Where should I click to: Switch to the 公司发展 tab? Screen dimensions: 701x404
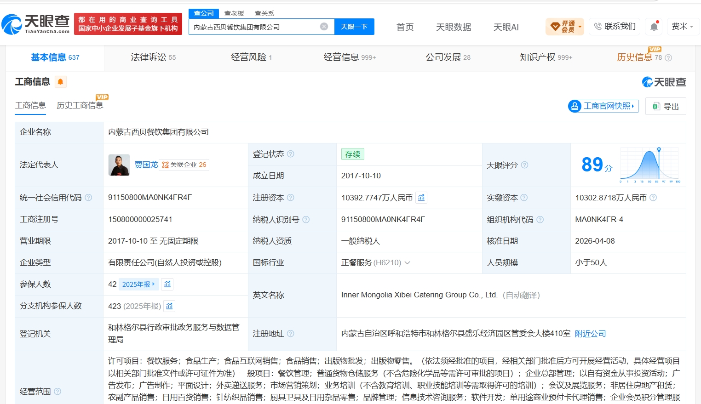[448, 57]
